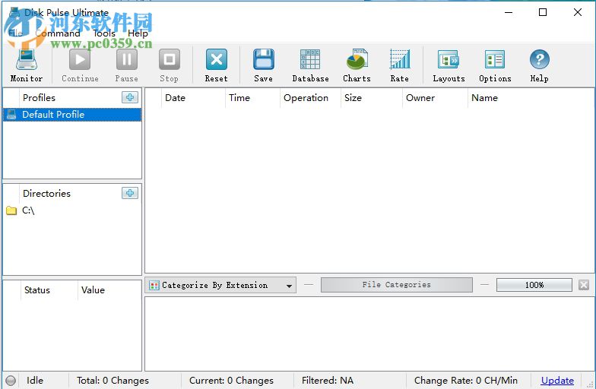The height and width of the screenshot is (389, 596).
Task: Sort by the Owner column header
Action: [x=435, y=98]
